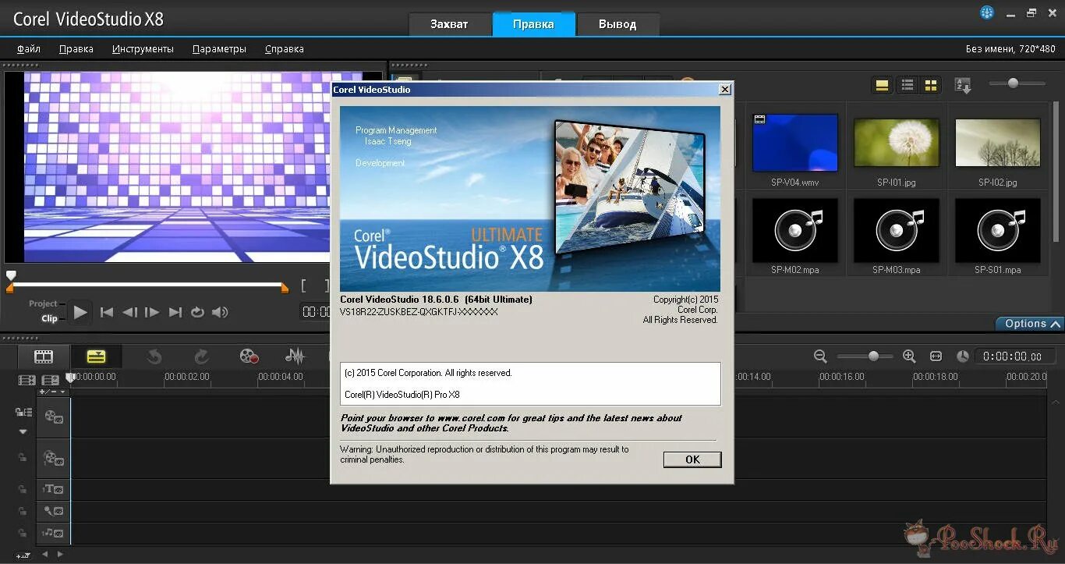Open add/remove chapter point dropdown

tap(52, 392)
